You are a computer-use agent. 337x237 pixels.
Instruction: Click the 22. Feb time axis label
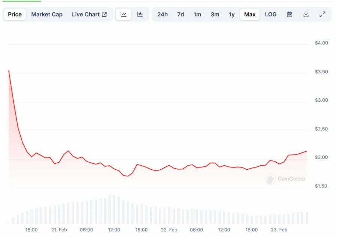pos(169,230)
